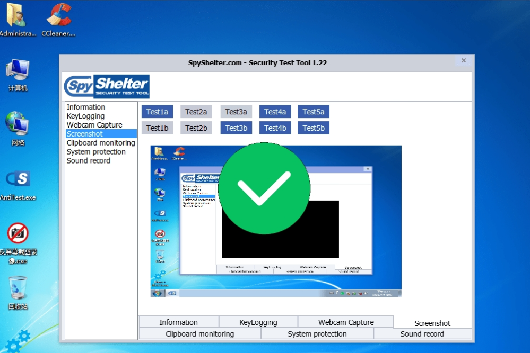Choose Clipboard monitoring in the side list
Screen dimensions: 530x353
(101, 143)
